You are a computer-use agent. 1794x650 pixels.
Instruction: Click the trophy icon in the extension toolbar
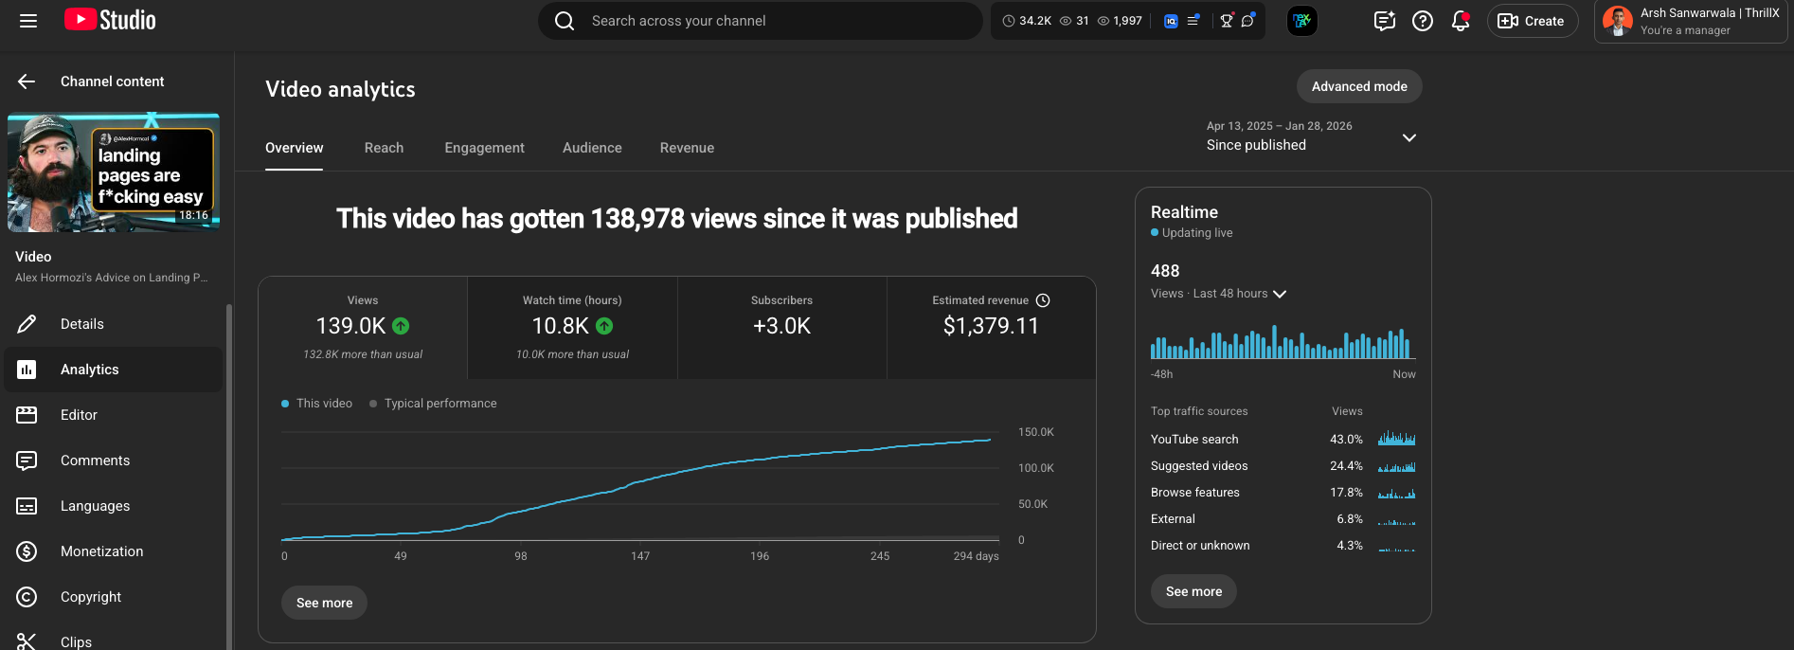(x=1227, y=21)
